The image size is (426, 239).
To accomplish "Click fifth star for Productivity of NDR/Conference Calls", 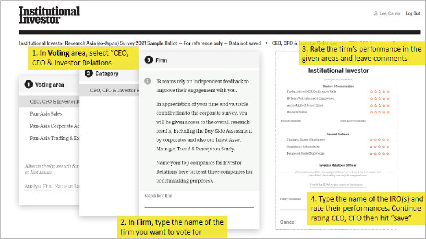I will 388,92.
